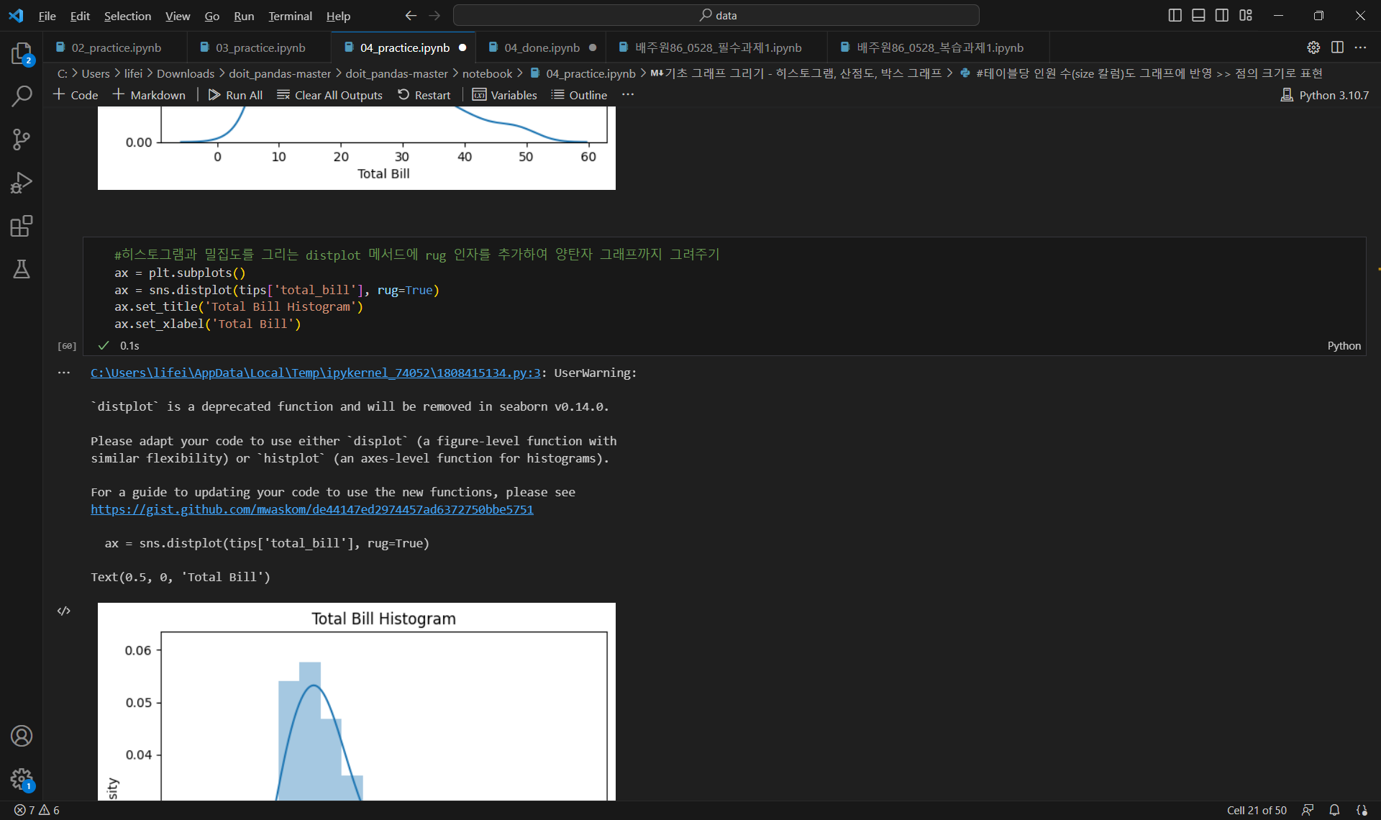Click the Manage gear icon

tap(22, 778)
